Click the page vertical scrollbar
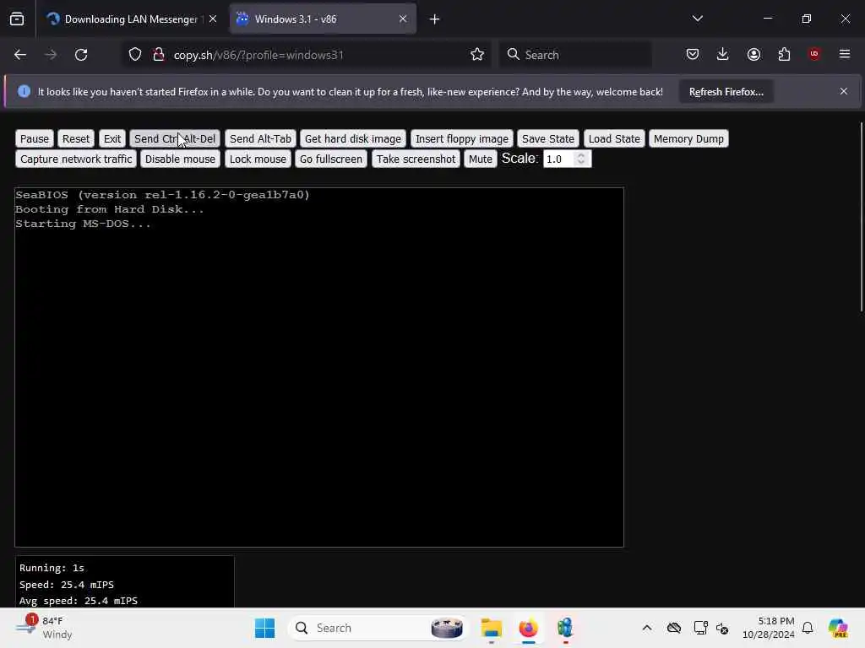 click(x=861, y=217)
